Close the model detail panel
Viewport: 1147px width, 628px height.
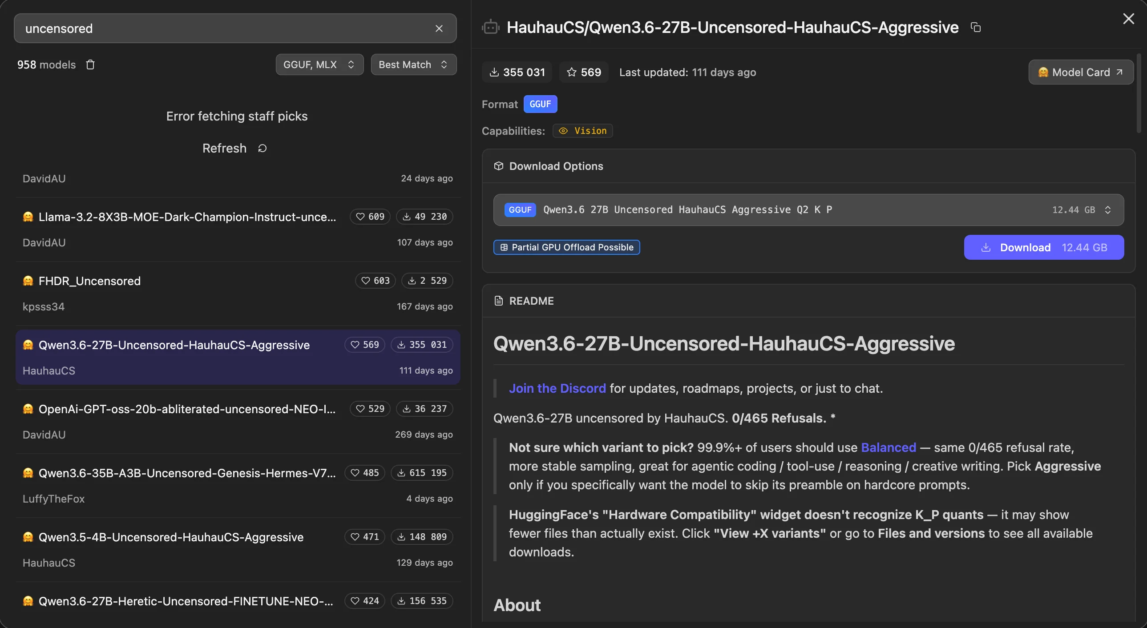1129,19
